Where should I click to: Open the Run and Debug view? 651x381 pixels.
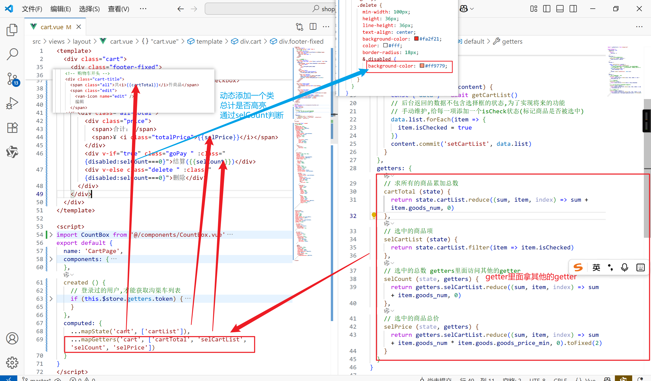tap(12, 103)
